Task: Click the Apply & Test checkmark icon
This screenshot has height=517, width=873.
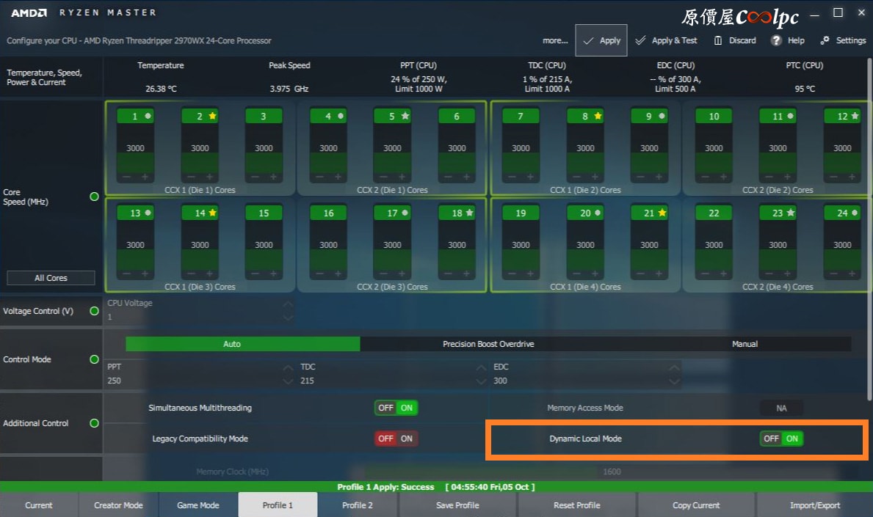Action: [x=640, y=40]
